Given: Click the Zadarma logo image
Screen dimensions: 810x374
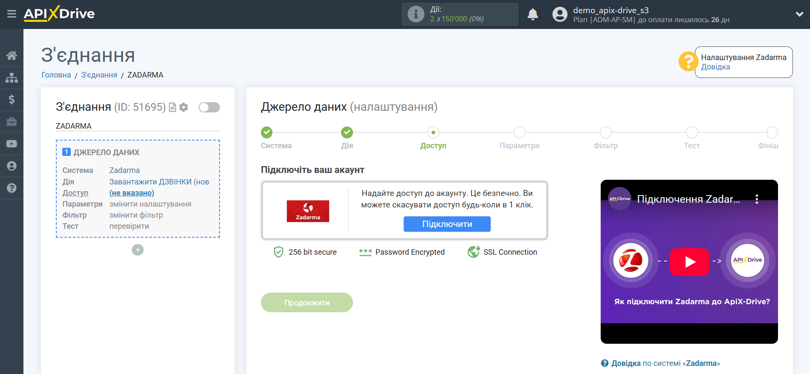Looking at the screenshot, I should point(308,211).
